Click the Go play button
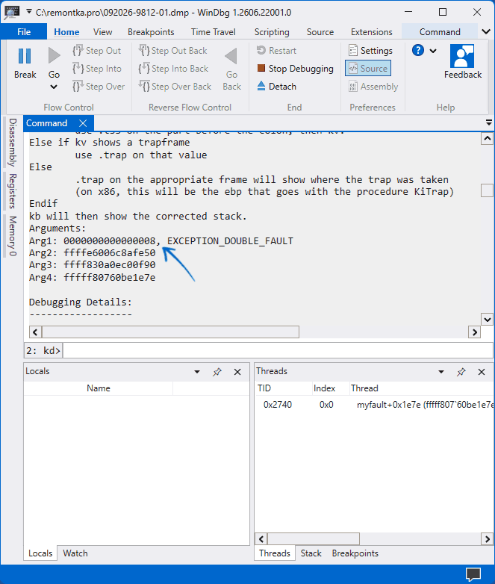Screen dimensions: 495x584 tap(54, 56)
